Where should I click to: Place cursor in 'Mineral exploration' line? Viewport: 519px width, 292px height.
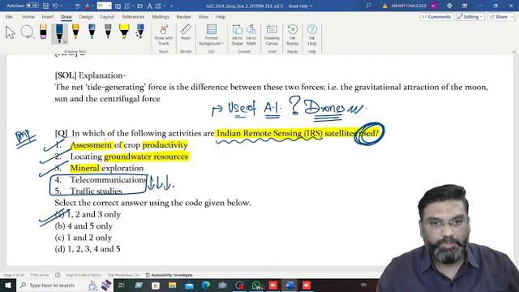106,168
